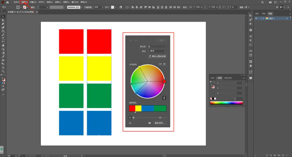Select the Zoom magnifier tool
This screenshot has width=292, height=157.
[x=3, y=71]
